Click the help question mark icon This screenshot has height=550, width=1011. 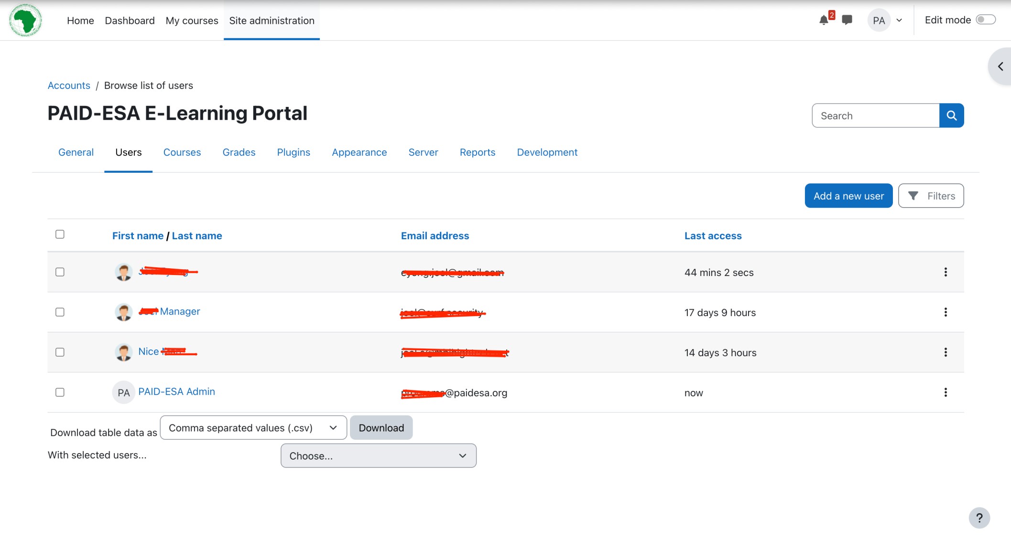pos(980,518)
